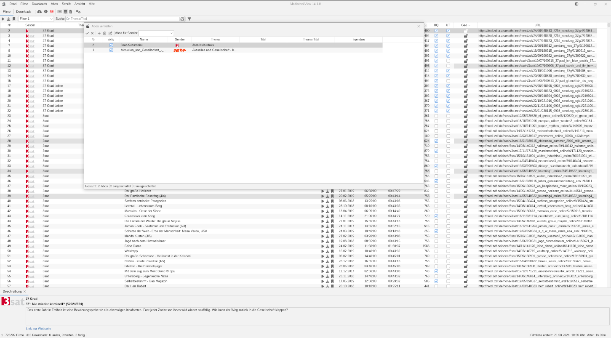Screen dimensions: 611x338
Task: Open the Hilfe menu
Action: pos(91,4)
